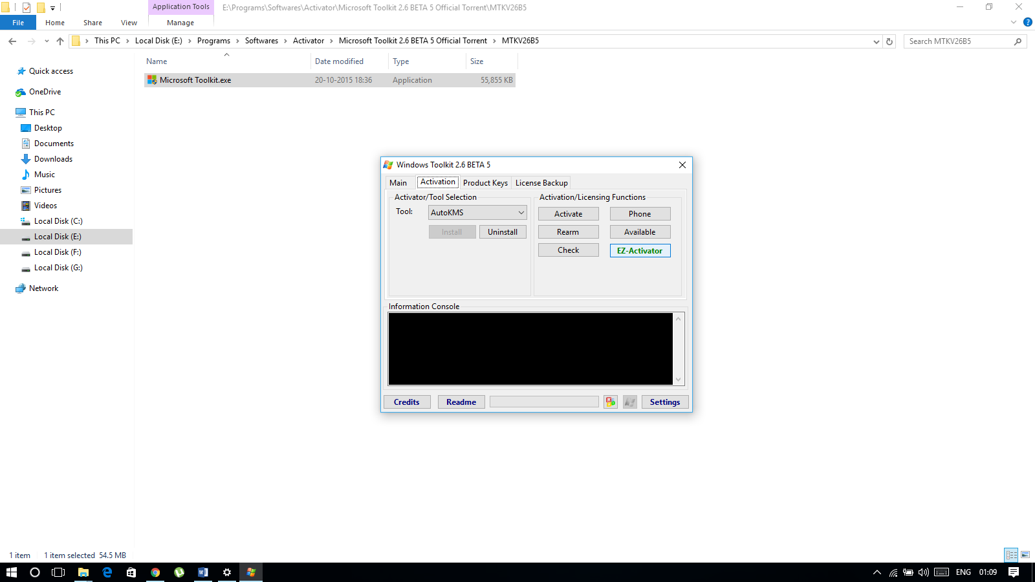Expand address bar history dropdown arrow
Screen dimensions: 1035x582
877,41
